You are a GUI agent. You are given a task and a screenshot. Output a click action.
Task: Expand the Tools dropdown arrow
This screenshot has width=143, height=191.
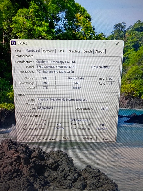[x=75, y=138]
